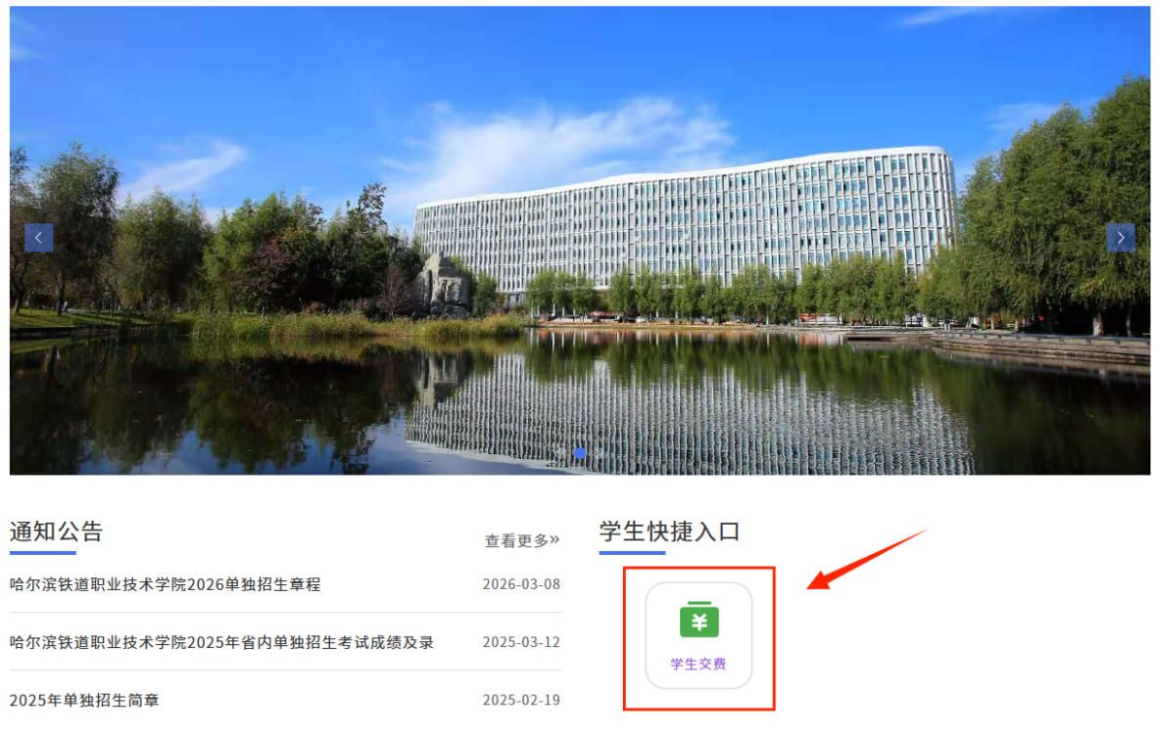Click the blue underline beneath 学生快捷入口
The image size is (1156, 736).
pos(632,553)
